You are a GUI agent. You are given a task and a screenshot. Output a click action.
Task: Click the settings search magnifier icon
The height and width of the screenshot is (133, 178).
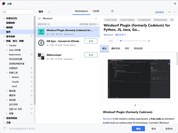(5, 12)
